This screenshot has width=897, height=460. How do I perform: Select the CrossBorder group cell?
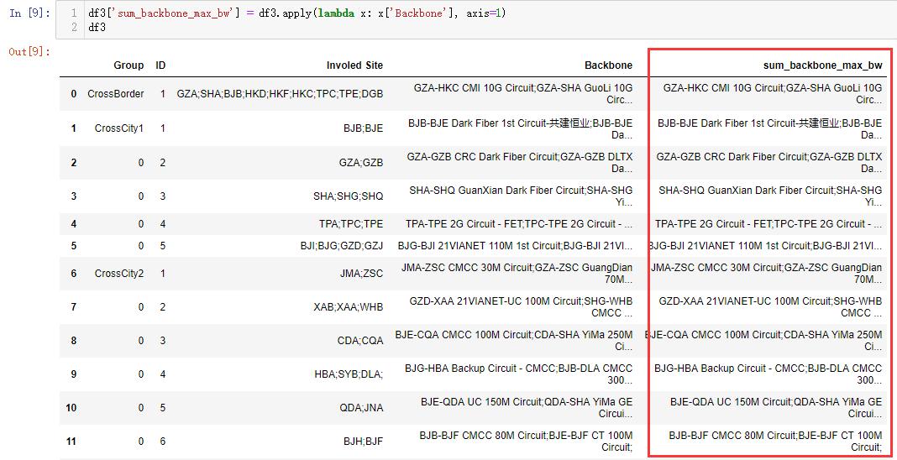pos(116,94)
